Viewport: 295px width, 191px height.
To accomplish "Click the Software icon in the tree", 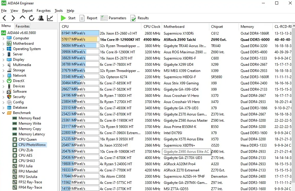I will pos(9,92).
